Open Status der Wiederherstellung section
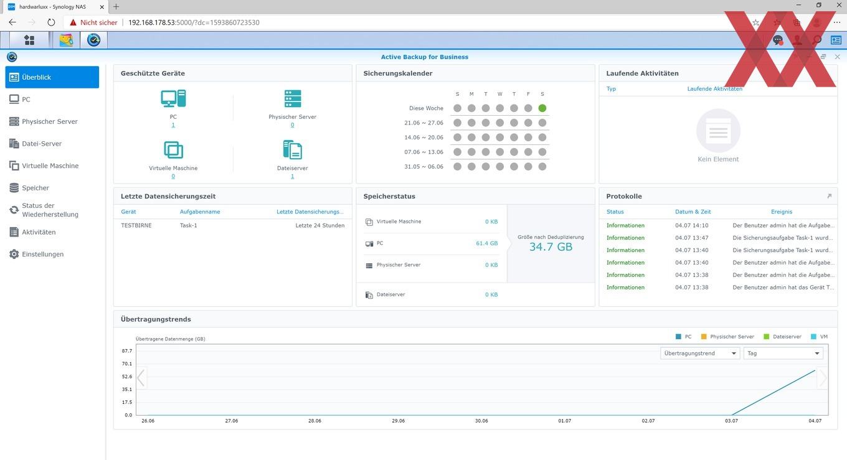This screenshot has height=460, width=847. coord(52,210)
